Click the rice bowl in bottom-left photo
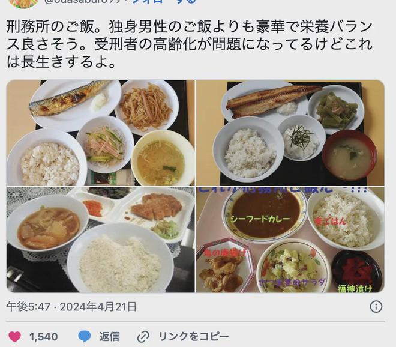Image resolution: width=396 pixels, height=347 pixels. point(121,258)
